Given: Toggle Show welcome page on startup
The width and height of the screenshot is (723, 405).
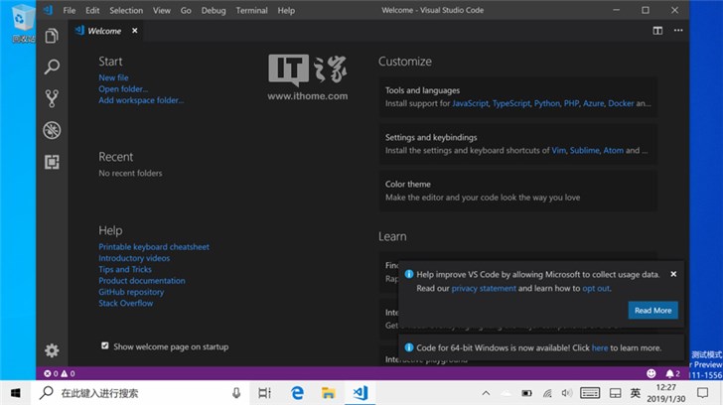Looking at the screenshot, I should click(x=105, y=345).
